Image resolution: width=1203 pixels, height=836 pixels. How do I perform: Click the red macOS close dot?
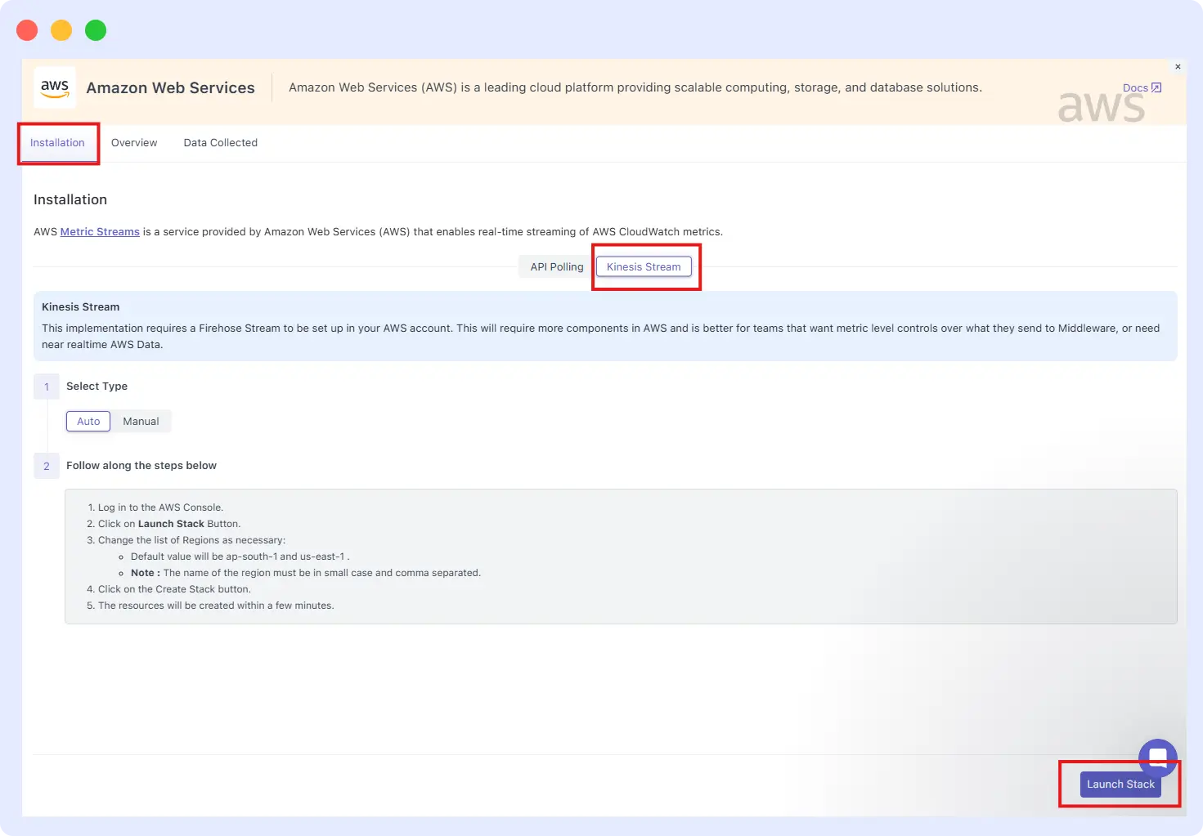(x=27, y=30)
